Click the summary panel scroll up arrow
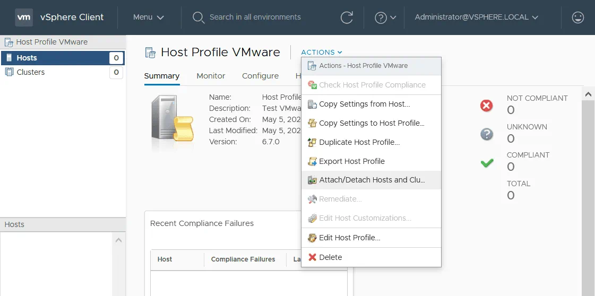This screenshot has height=296, width=595. coord(588,94)
